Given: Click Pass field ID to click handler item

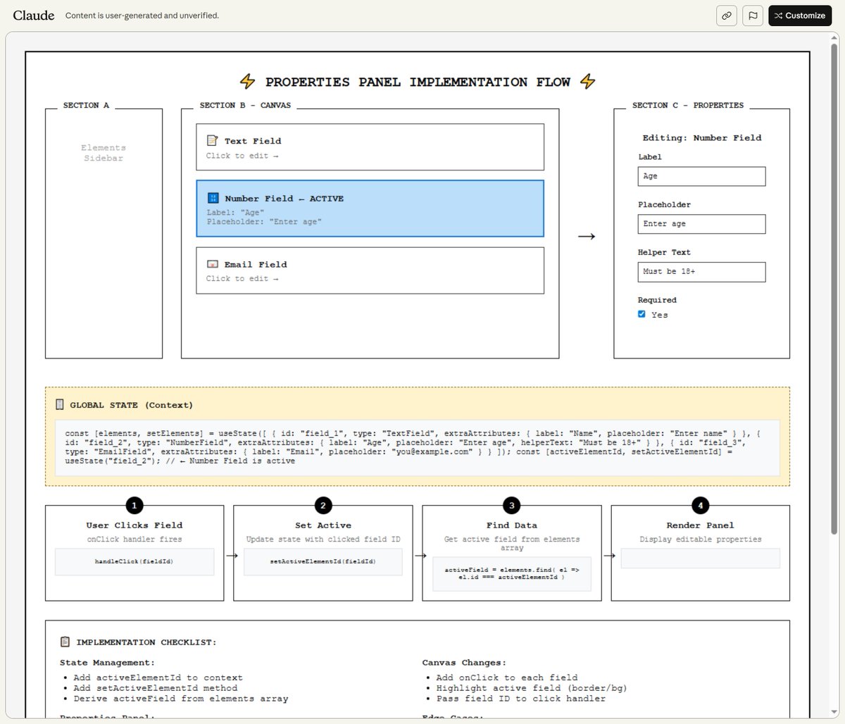Looking at the screenshot, I should click(x=521, y=699).
